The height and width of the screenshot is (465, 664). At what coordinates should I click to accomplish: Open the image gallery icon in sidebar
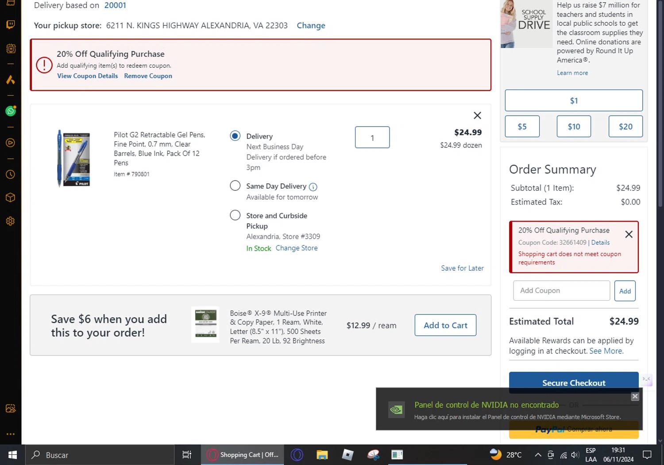click(11, 408)
